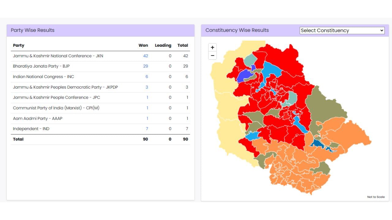Click the Party Wise Results heading

[32, 30]
